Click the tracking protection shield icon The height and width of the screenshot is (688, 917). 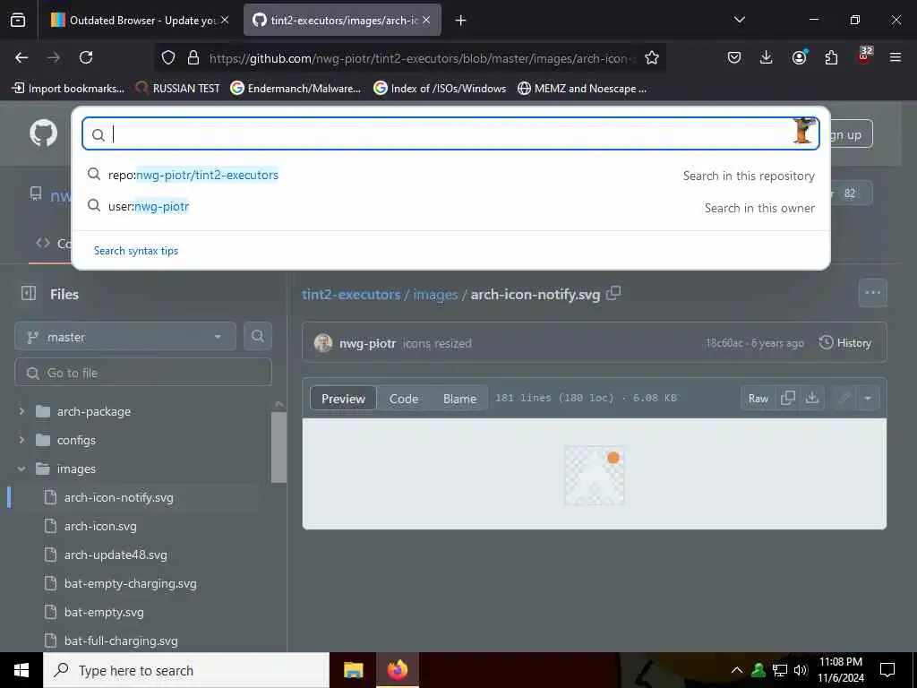pyautogui.click(x=168, y=57)
